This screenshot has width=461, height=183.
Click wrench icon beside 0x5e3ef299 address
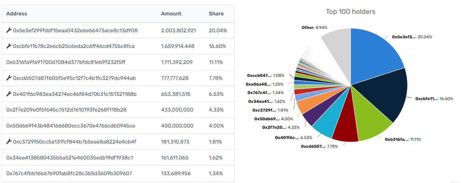pyautogui.click(x=9, y=30)
